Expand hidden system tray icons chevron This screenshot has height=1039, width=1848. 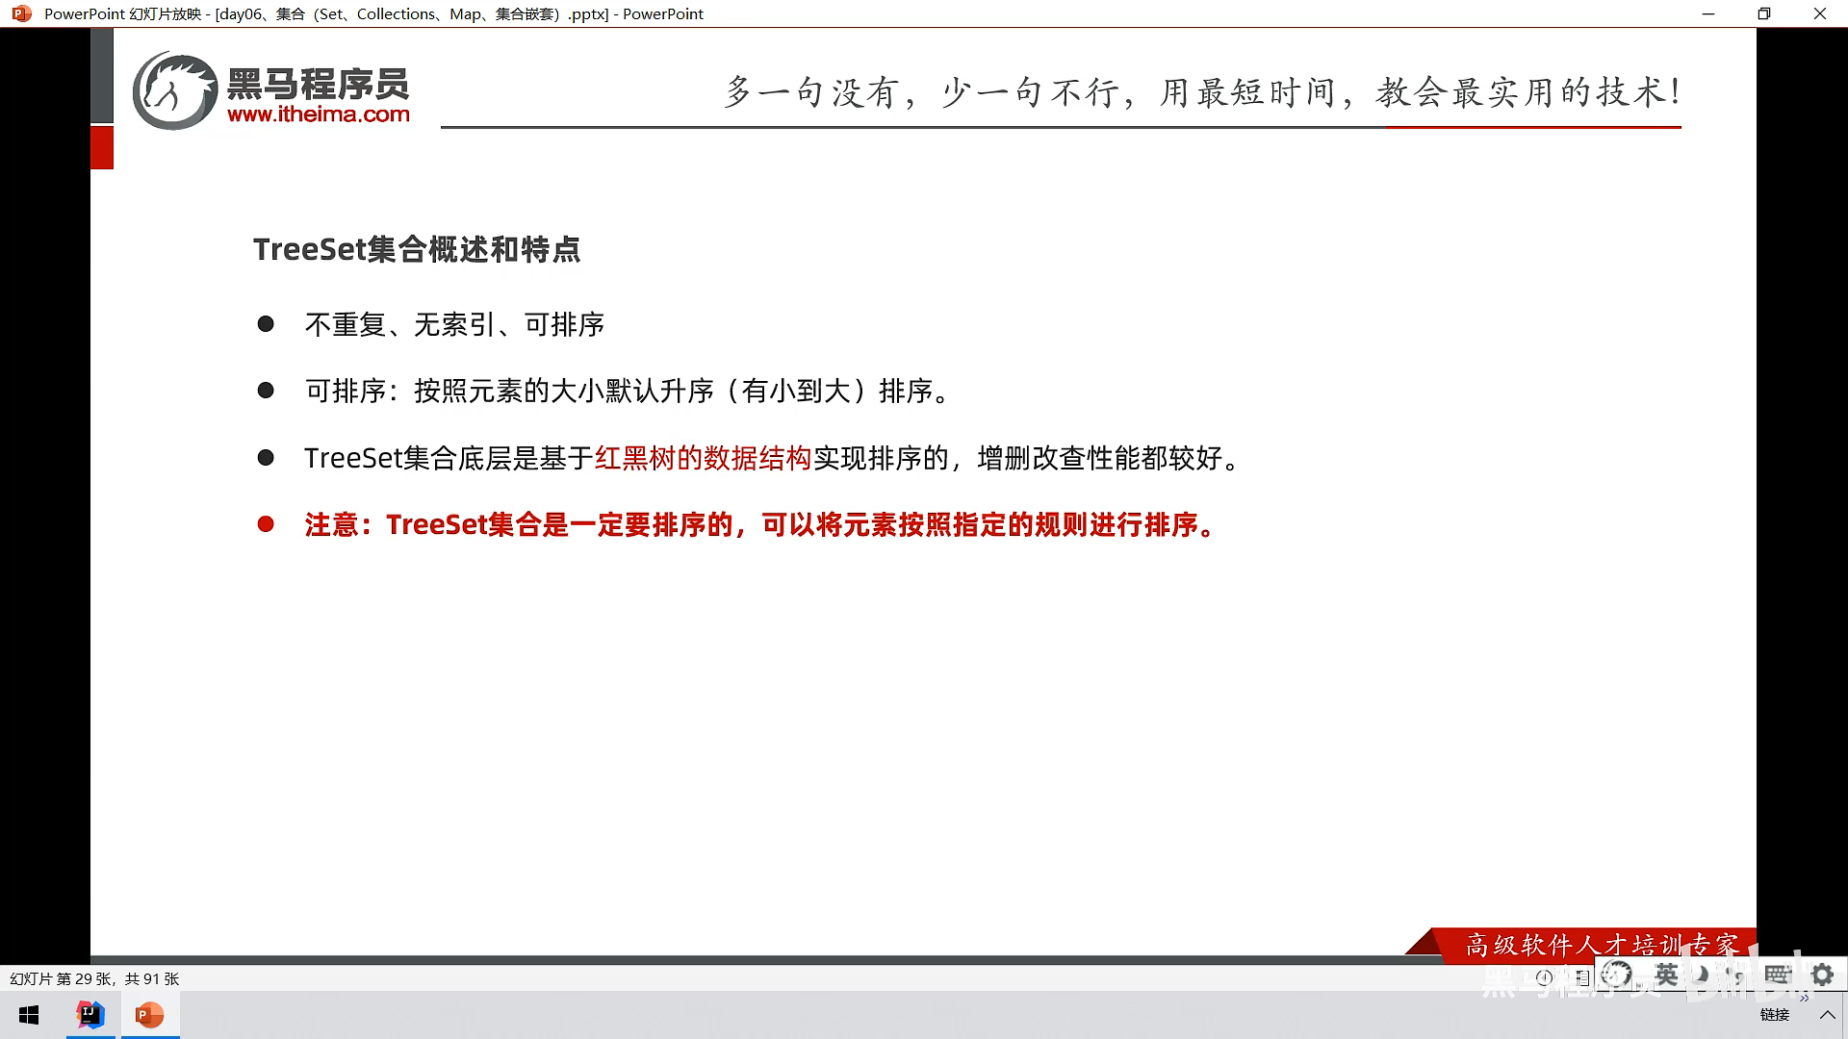pos(1827,1015)
